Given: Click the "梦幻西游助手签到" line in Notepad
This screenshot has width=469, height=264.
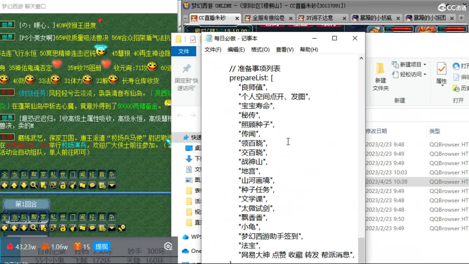Looking at the screenshot, I should pyautogui.click(x=271, y=236).
